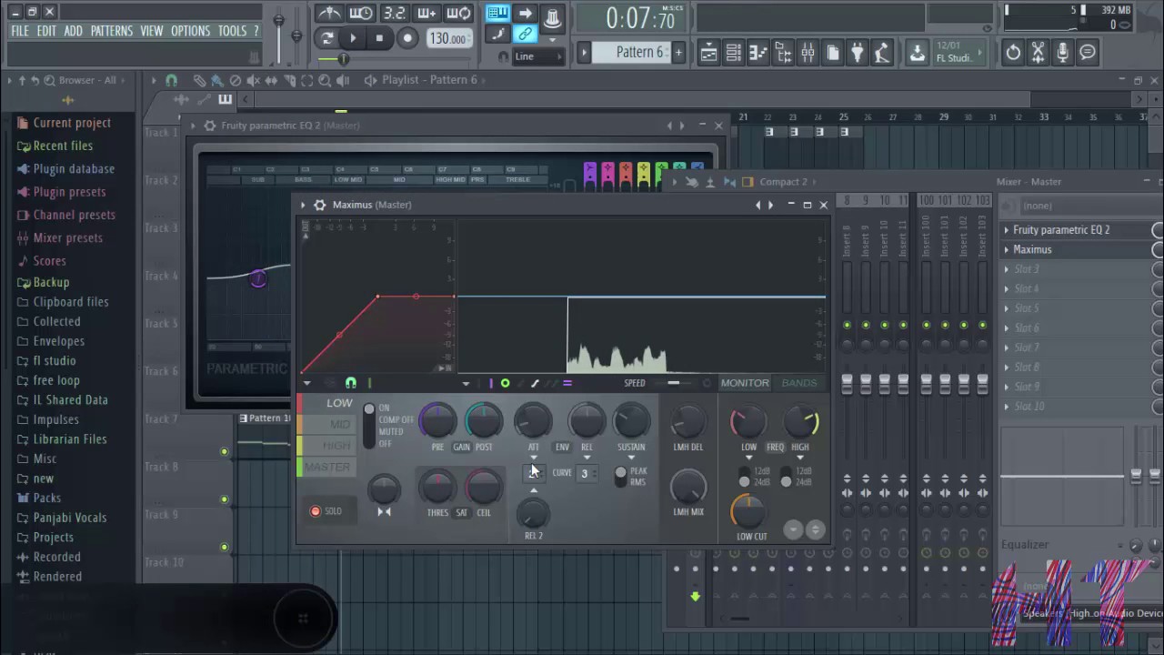Viewport: 1164px width, 655px height.
Task: Toggle the PEAK / RMS switch in Maximus
Action: click(621, 477)
